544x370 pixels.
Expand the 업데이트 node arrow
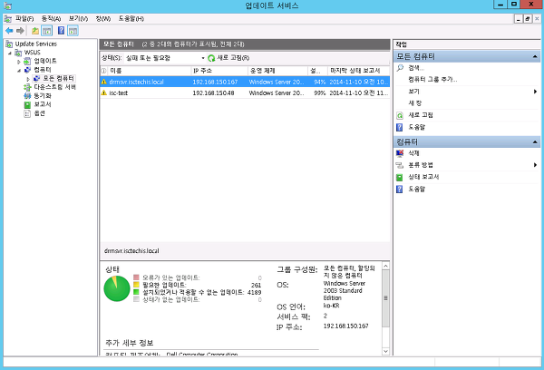click(x=19, y=62)
